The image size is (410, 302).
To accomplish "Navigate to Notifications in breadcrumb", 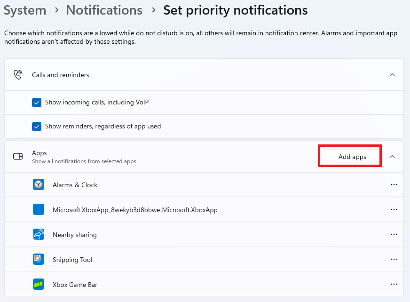I will pyautogui.click(x=104, y=10).
